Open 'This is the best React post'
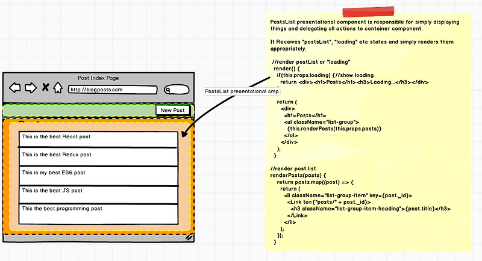 click(x=98, y=140)
